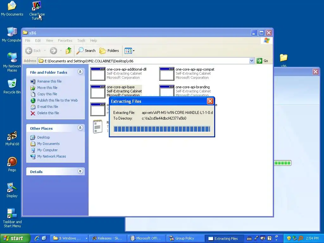Image resolution: width=324 pixels, height=243 pixels.
Task: Switch to Group Policy taskbar button
Action: click(185, 238)
